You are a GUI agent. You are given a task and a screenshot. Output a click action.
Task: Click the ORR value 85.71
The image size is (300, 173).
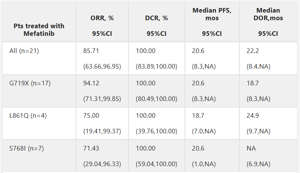click(x=91, y=51)
